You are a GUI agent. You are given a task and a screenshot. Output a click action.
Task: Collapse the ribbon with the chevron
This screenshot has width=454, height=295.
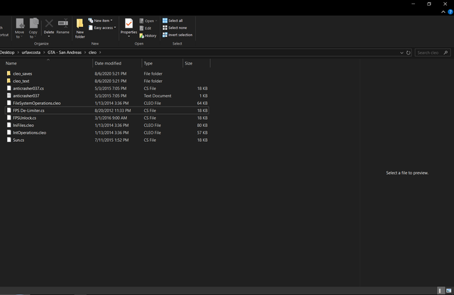(443, 12)
